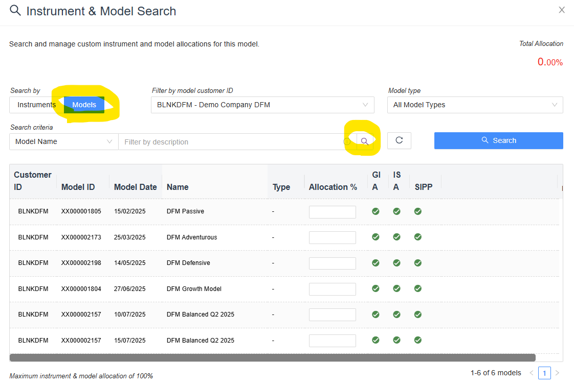Click the magnifier search icon beside description filter
This screenshot has height=387, width=574.
click(x=364, y=140)
